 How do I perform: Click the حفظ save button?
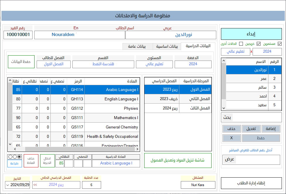point(261,138)
